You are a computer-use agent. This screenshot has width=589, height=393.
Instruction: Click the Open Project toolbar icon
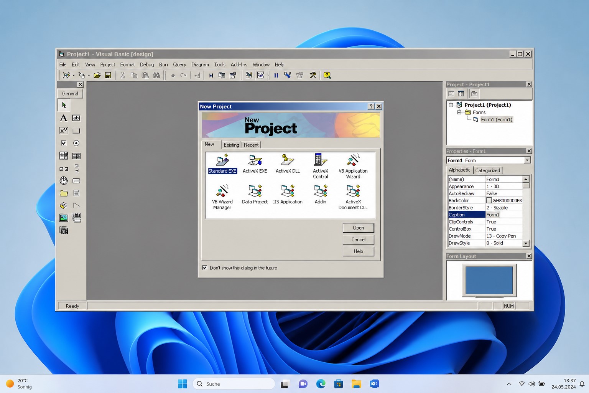pyautogui.click(x=97, y=75)
